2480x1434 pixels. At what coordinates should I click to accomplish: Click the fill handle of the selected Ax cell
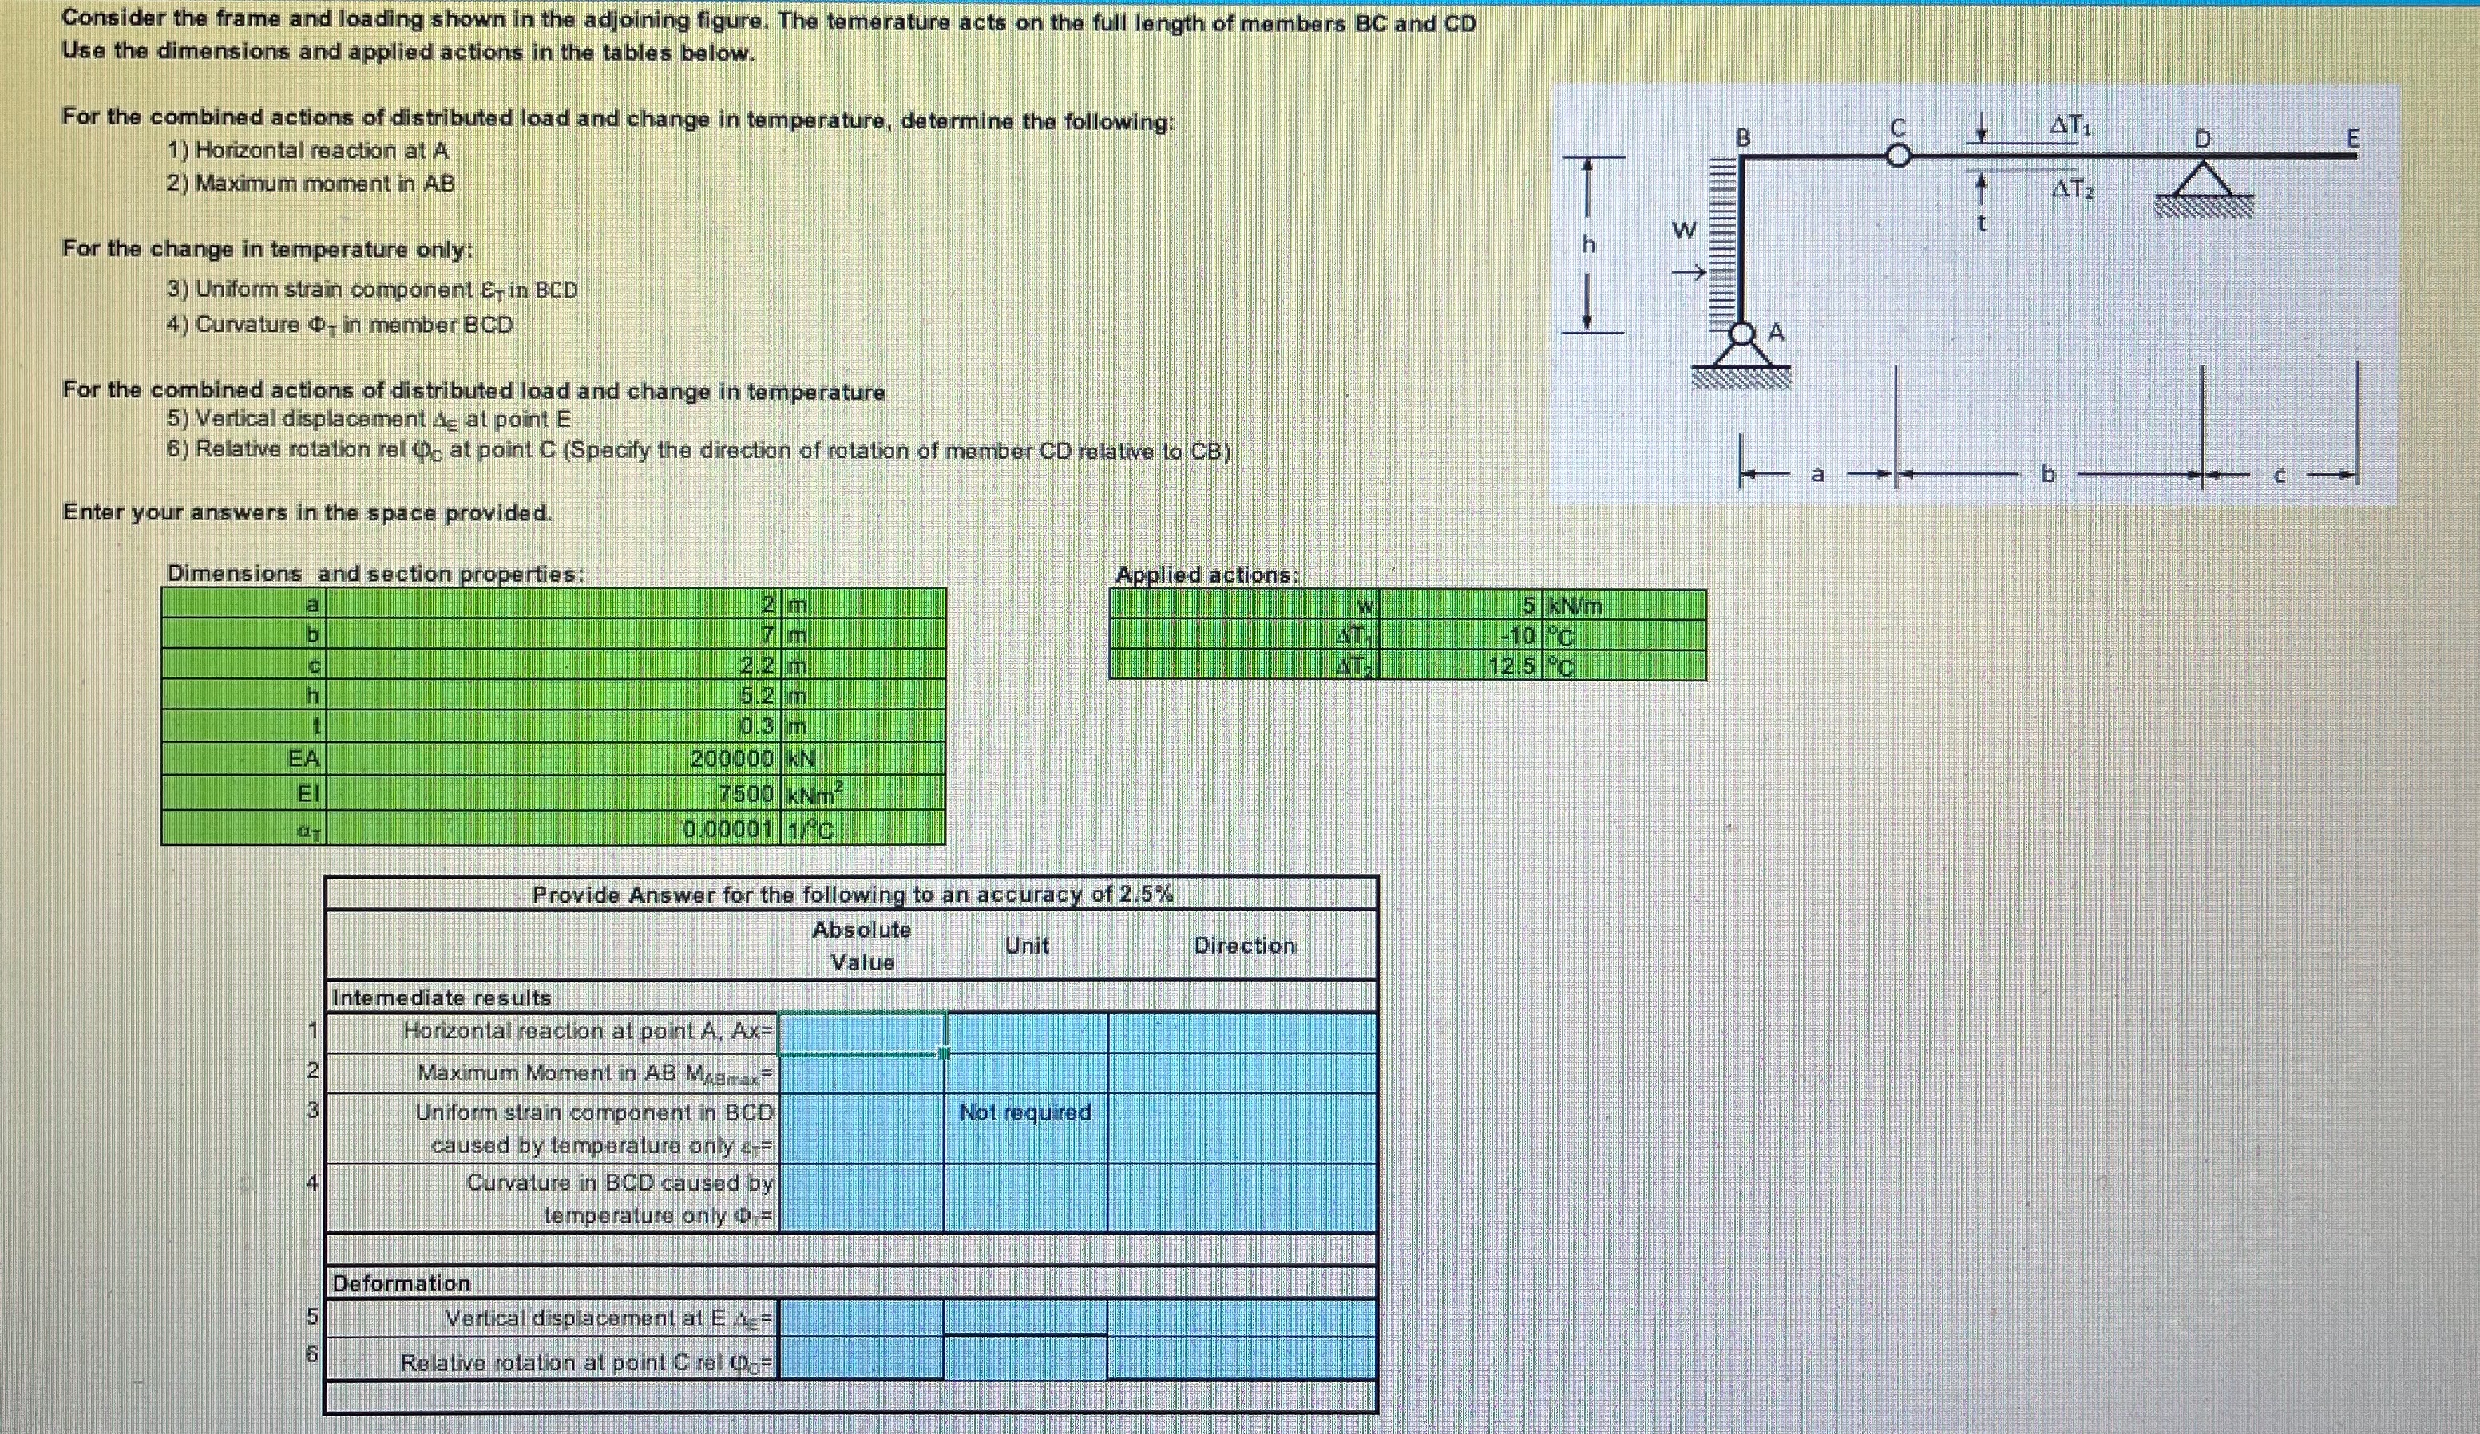coord(944,1053)
